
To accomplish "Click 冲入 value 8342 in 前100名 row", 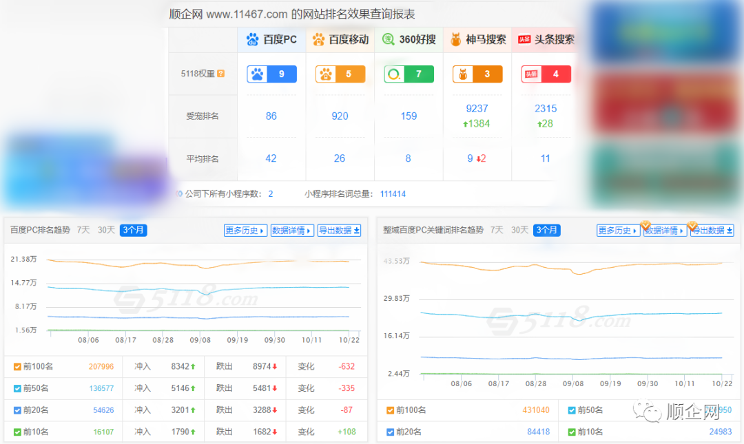I will (180, 367).
